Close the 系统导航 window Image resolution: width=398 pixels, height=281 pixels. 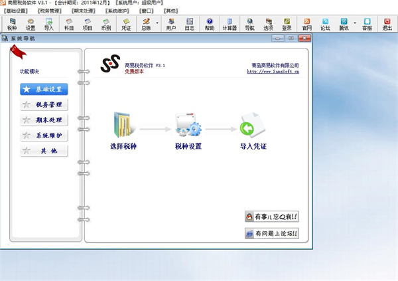(304, 39)
